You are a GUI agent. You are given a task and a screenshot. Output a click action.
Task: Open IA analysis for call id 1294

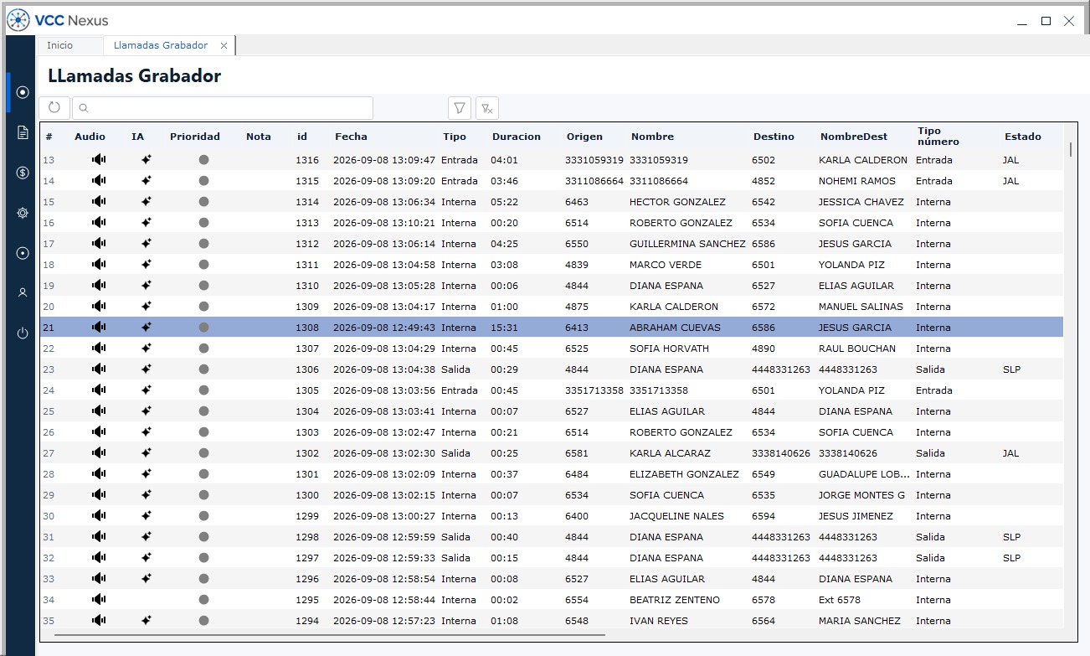146,620
